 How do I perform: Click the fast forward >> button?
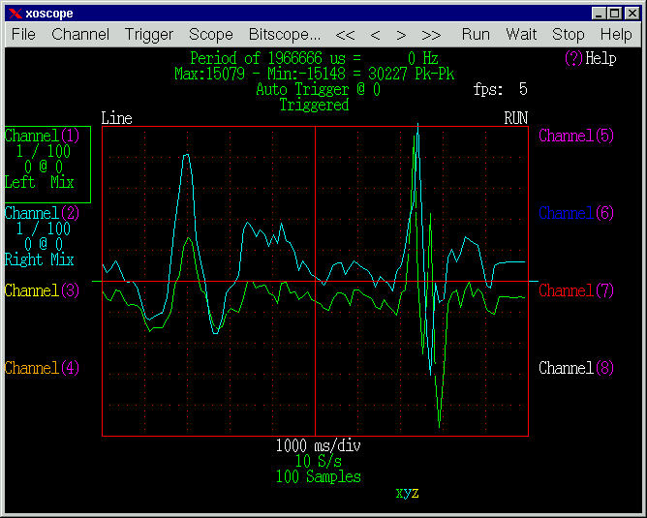(x=432, y=34)
